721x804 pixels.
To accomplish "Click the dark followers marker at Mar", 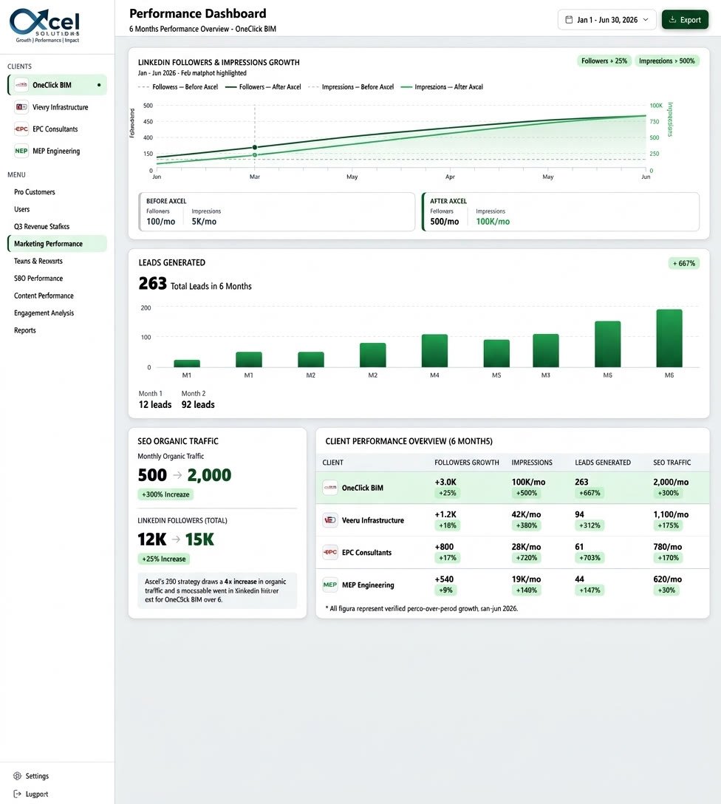I will 255,148.
